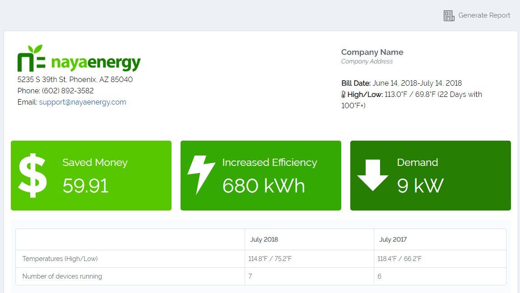Click the lightning bolt efficiency icon
This screenshot has width=520, height=293.
click(200, 175)
